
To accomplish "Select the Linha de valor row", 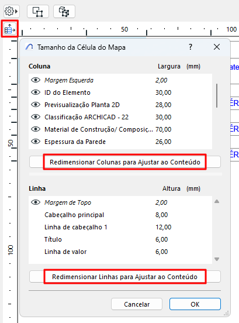I will (120, 252).
